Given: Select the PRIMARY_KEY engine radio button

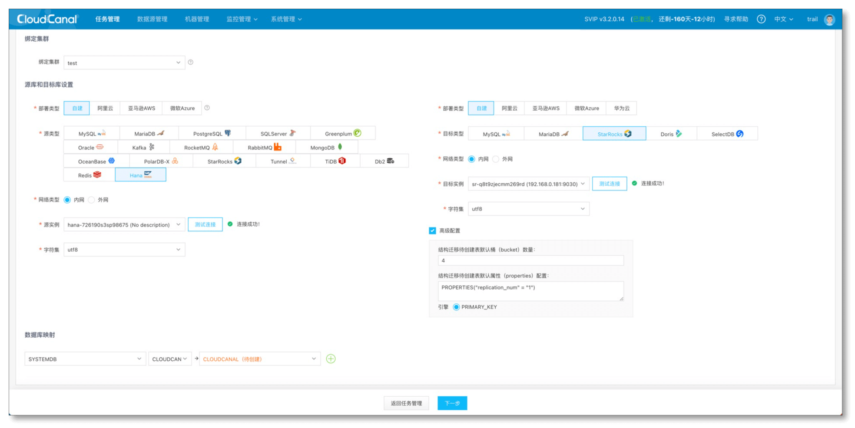Looking at the screenshot, I should 456,307.
